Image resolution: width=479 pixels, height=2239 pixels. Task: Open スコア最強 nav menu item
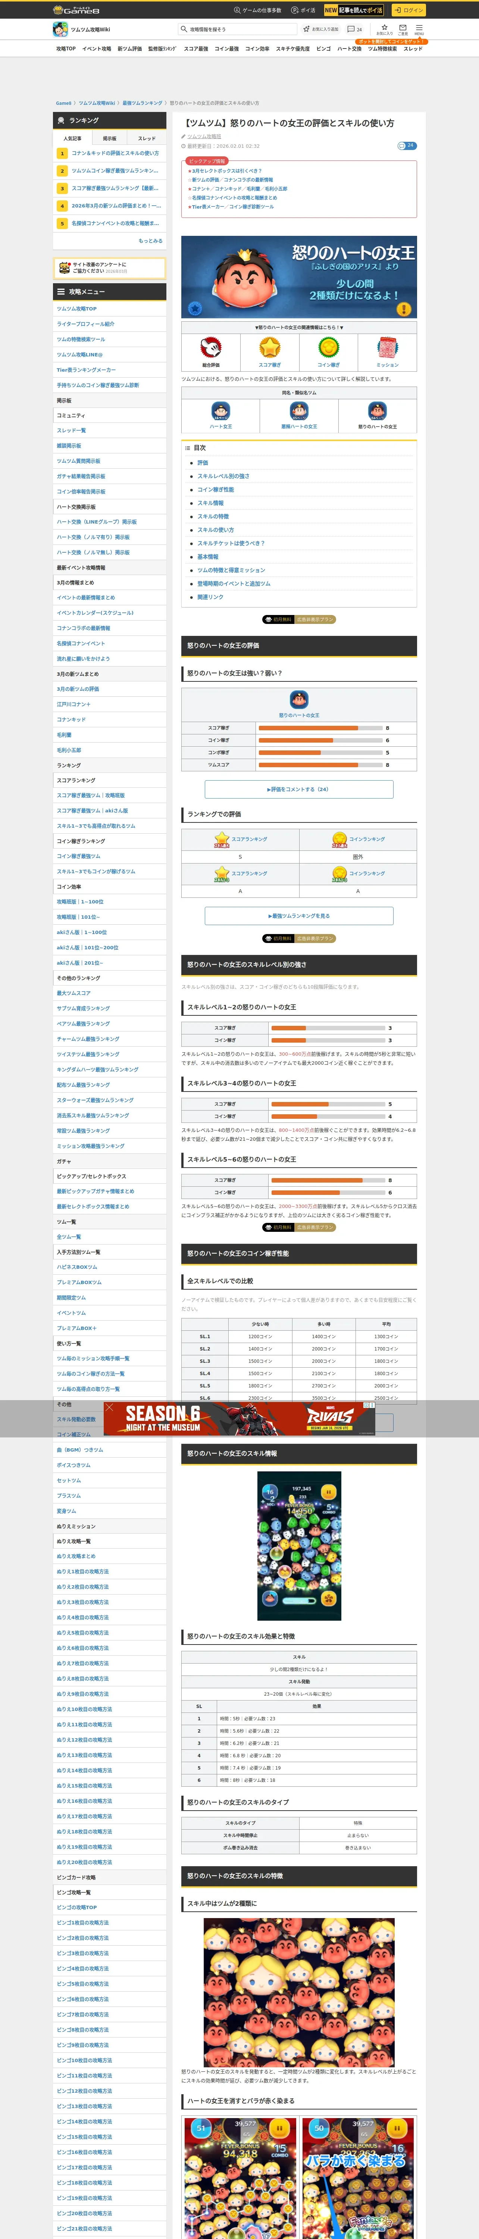click(x=195, y=49)
